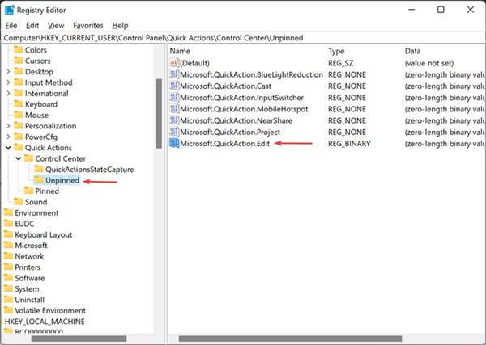The width and height of the screenshot is (486, 345).
Task: Select the Microsoft.QuickAction.MobileHotspot value
Action: click(x=243, y=109)
